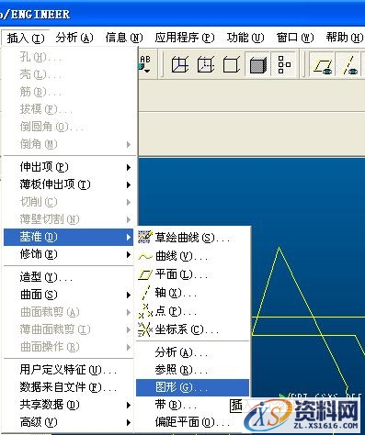Select hidden line display mode icon
This screenshot has height=435, width=365.
click(205, 64)
